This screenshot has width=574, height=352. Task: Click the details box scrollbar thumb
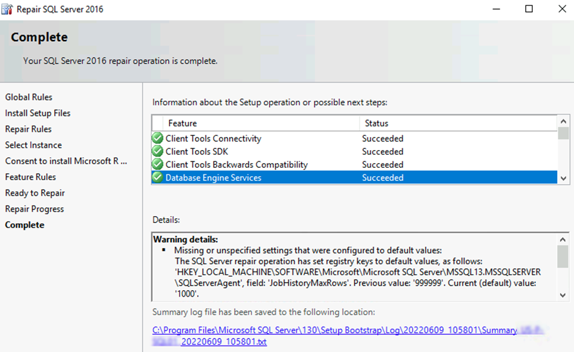tap(563, 257)
